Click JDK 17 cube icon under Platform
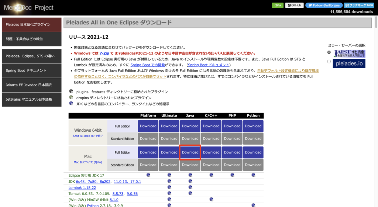The image size is (378, 207). 148,175
